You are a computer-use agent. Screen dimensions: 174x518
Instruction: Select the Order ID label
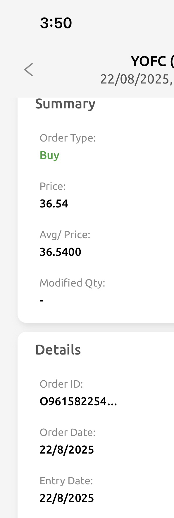(x=61, y=384)
